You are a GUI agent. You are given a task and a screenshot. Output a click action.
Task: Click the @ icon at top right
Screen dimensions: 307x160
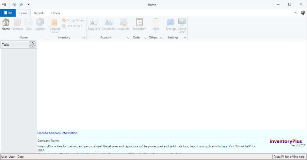pos(303,13)
